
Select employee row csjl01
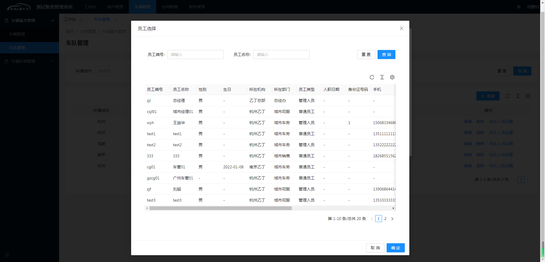click(x=270, y=112)
